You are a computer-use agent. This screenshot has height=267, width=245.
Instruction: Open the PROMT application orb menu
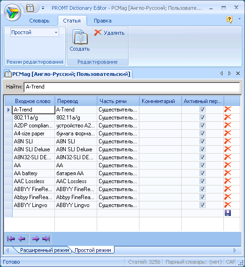click(12, 12)
